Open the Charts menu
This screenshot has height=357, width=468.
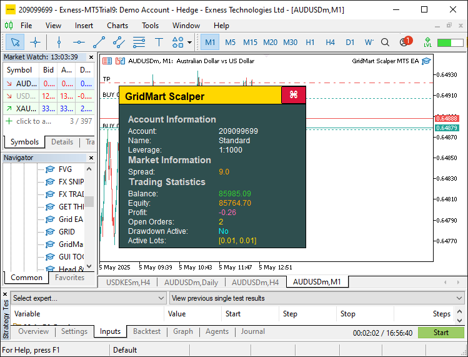pyautogui.click(x=117, y=26)
